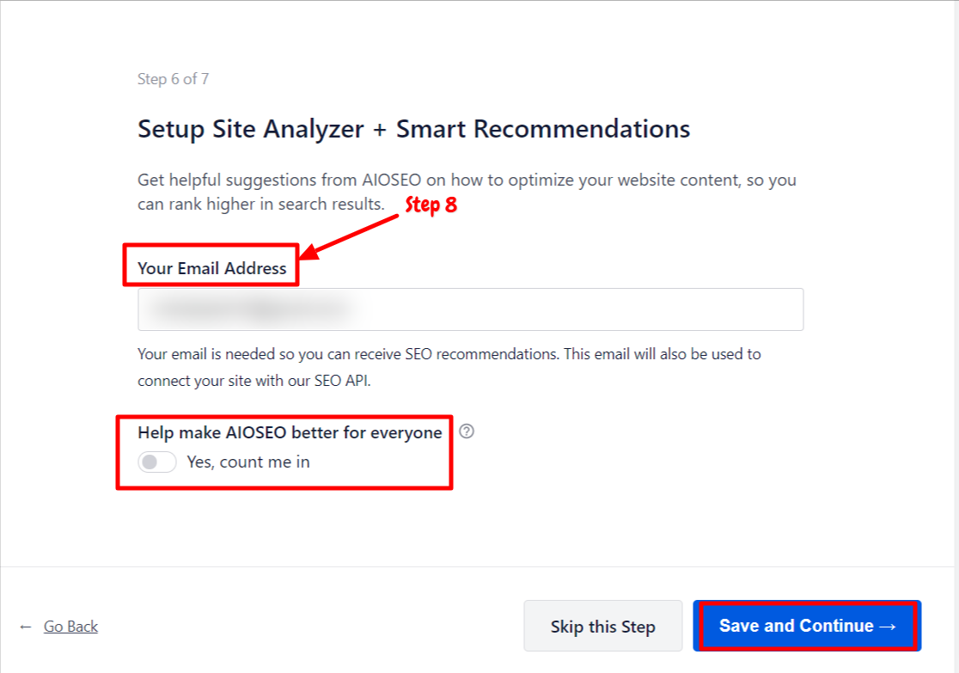Click the AIOSEO suggestions description paragraph
Viewport: 959px width, 673px height.
coord(467,192)
